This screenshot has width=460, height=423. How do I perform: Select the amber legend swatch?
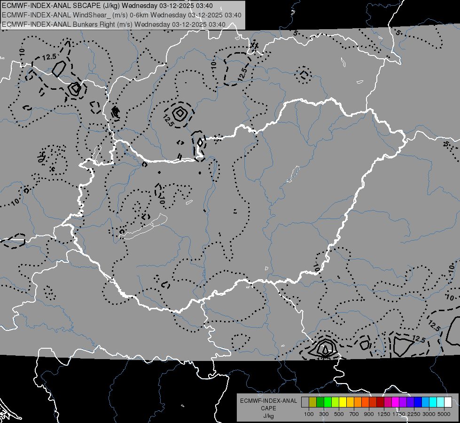tap(350, 402)
